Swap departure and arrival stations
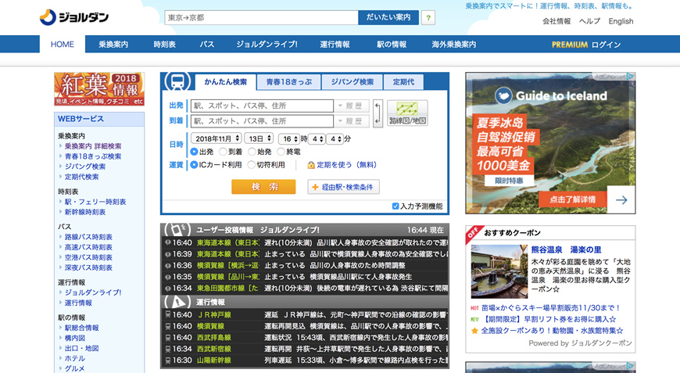 378,113
